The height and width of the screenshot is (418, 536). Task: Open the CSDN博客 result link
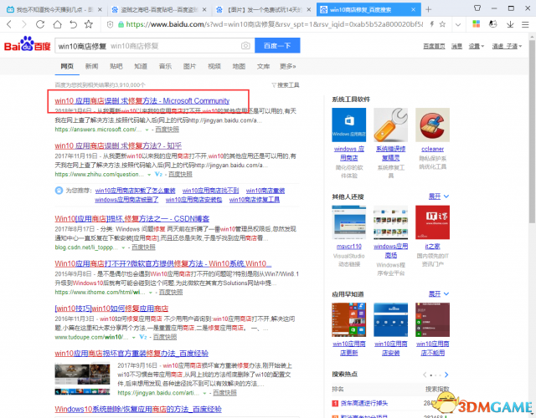tap(132, 219)
